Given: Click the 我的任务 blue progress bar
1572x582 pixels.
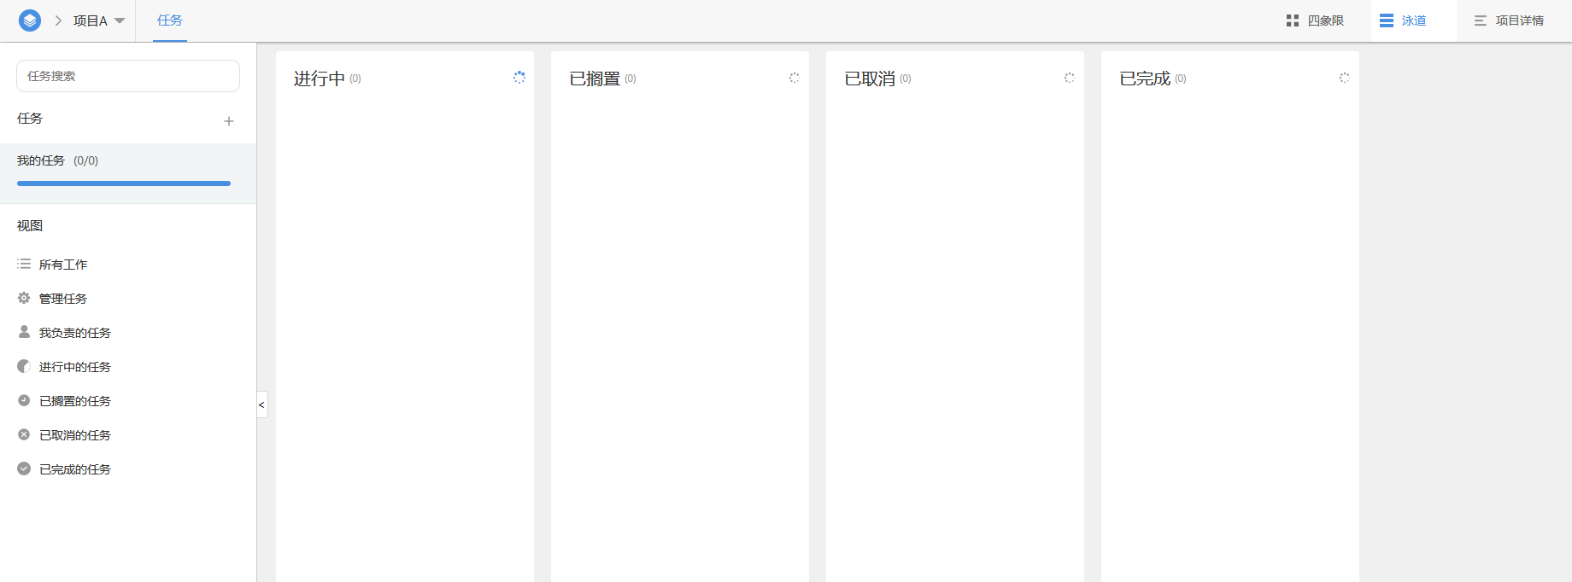Looking at the screenshot, I should [x=124, y=183].
